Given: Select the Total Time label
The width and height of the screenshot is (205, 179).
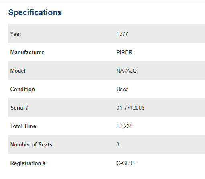Looking at the screenshot, I should [x=23, y=126].
